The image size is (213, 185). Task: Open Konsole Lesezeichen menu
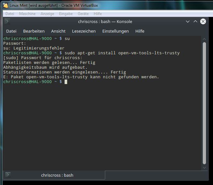[x=84, y=31]
